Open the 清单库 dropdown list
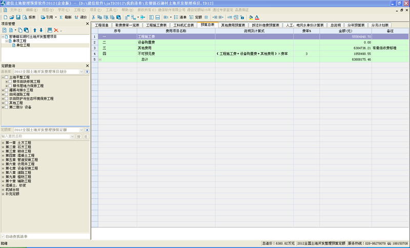The height and width of the screenshot is (248, 410). (81, 72)
